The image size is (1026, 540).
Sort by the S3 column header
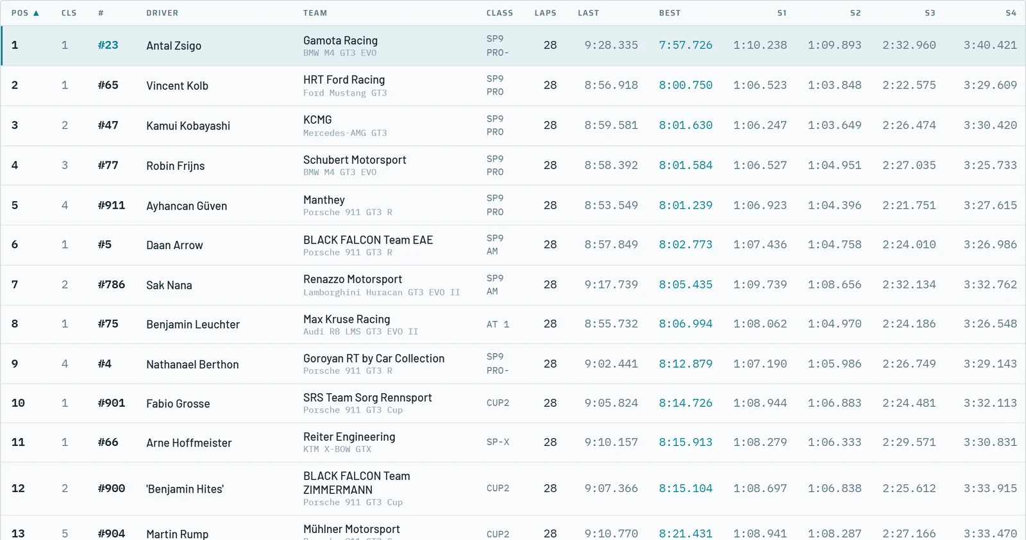point(930,13)
